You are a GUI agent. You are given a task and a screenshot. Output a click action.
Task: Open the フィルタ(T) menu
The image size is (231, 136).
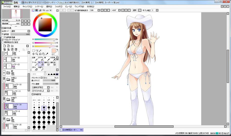coord(58,6)
